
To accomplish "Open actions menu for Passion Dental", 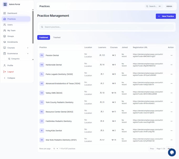I will point(171,55).
